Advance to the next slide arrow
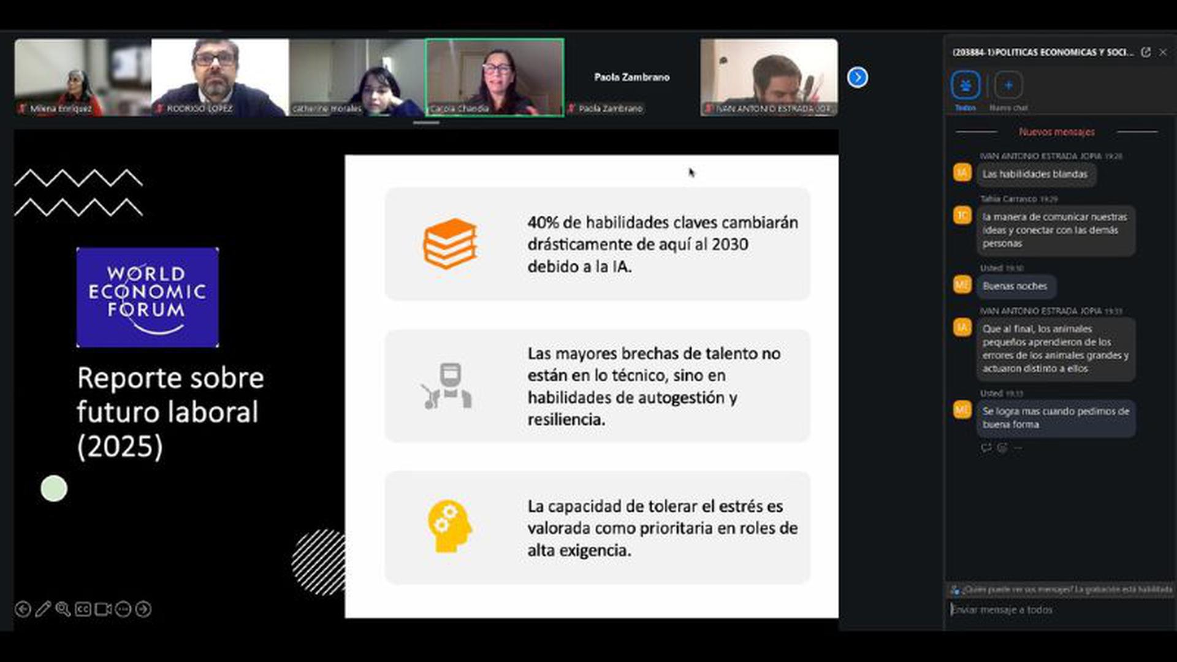 point(143,609)
